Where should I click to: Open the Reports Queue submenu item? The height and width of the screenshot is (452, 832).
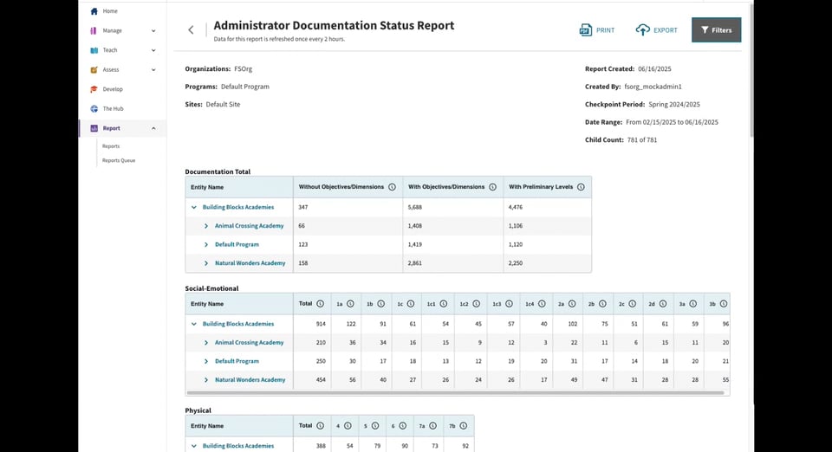(119, 160)
